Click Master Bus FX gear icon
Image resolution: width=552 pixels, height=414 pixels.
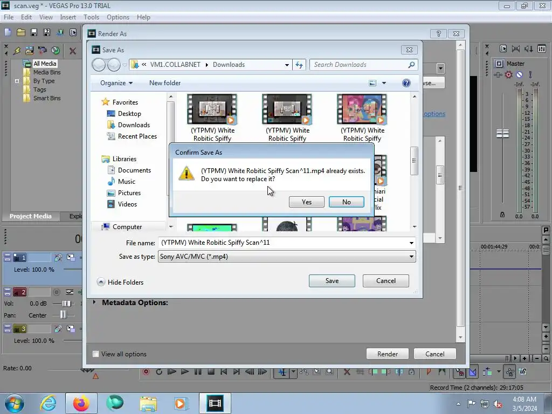(x=508, y=74)
